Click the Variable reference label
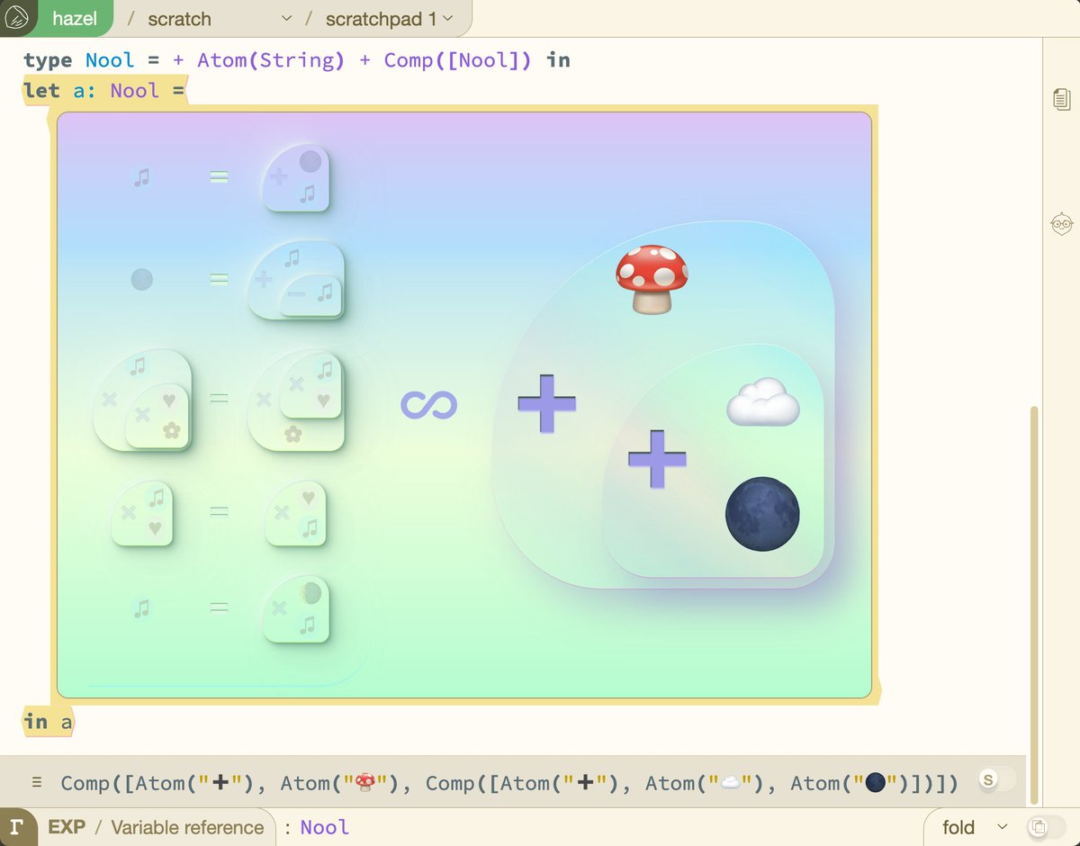The height and width of the screenshot is (846, 1080). [x=187, y=827]
